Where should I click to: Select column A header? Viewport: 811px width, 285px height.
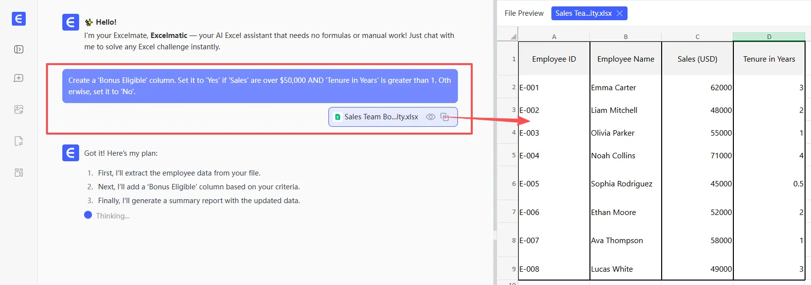pyautogui.click(x=554, y=36)
